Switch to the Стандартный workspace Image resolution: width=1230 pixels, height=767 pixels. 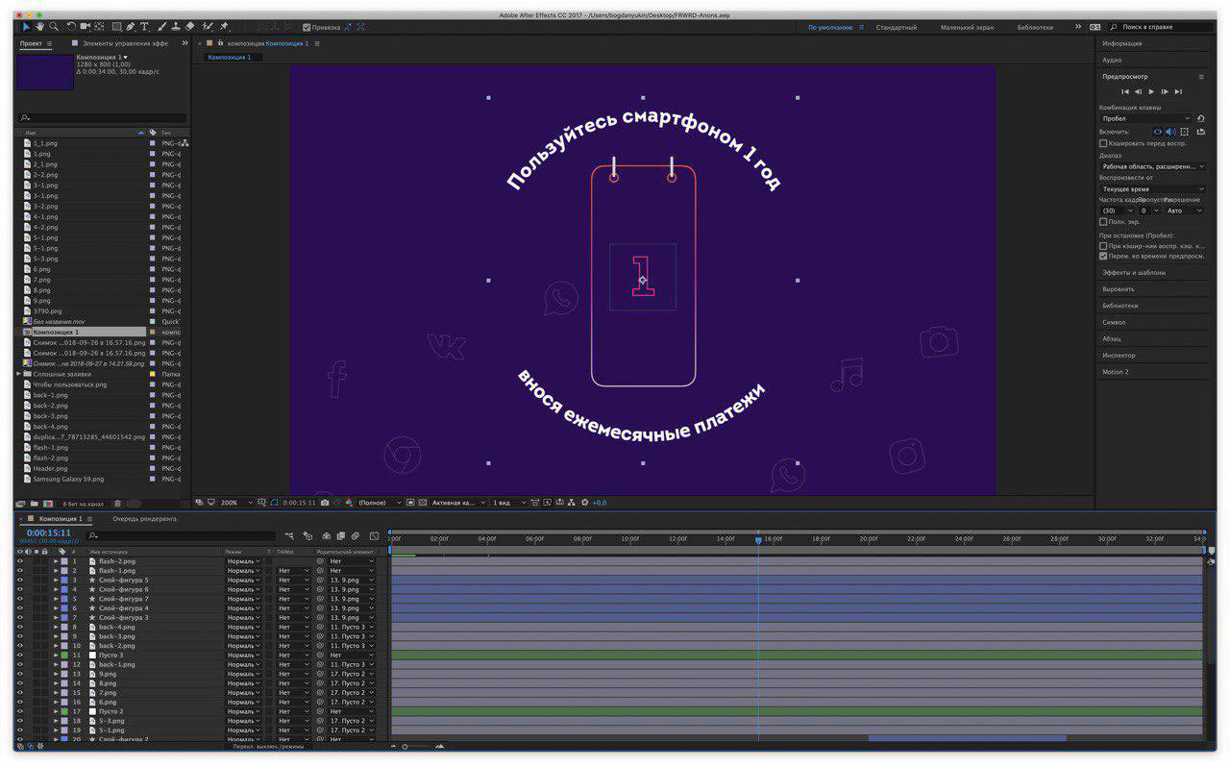click(896, 27)
